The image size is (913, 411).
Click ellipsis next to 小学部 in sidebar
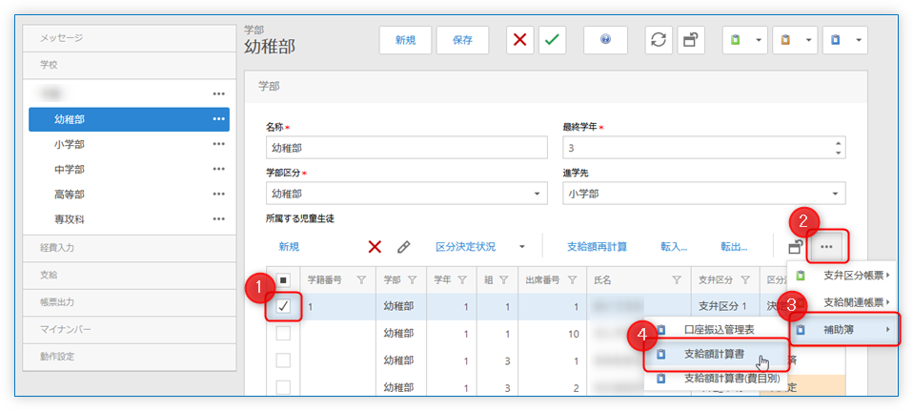(219, 144)
